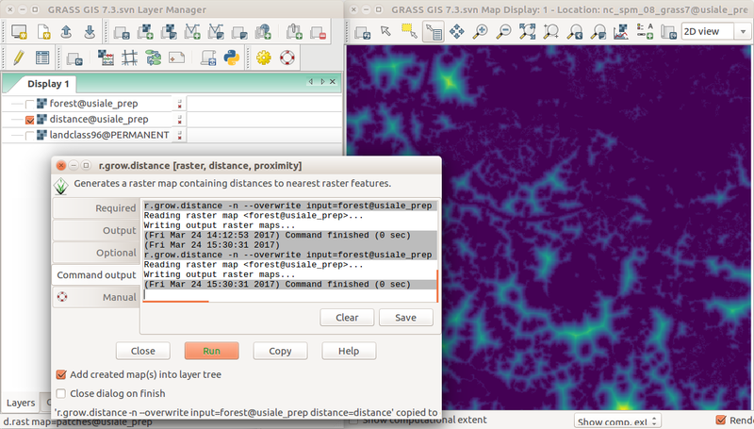Select the forest@usiale_prep layer name
754x429 pixels.
tap(93, 104)
